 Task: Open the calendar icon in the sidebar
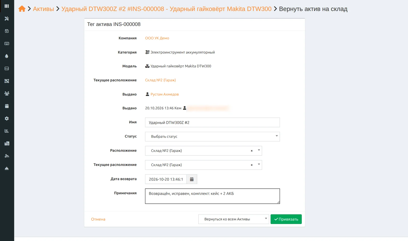click(x=7, y=106)
